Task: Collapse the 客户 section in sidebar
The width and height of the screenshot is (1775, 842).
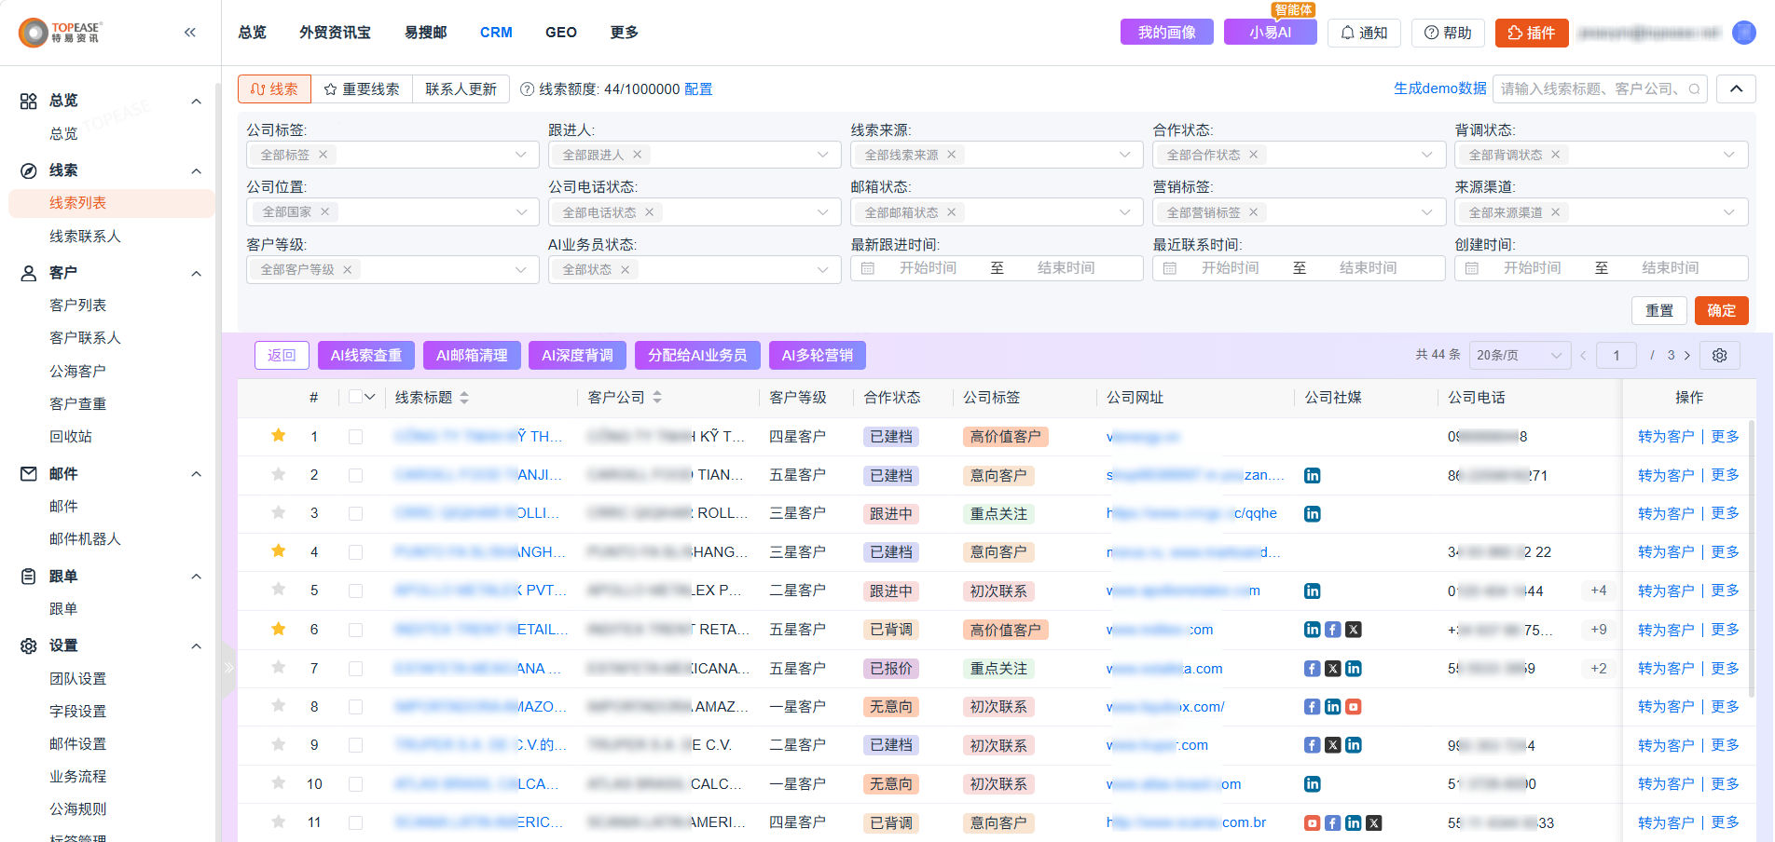Action: (x=196, y=273)
